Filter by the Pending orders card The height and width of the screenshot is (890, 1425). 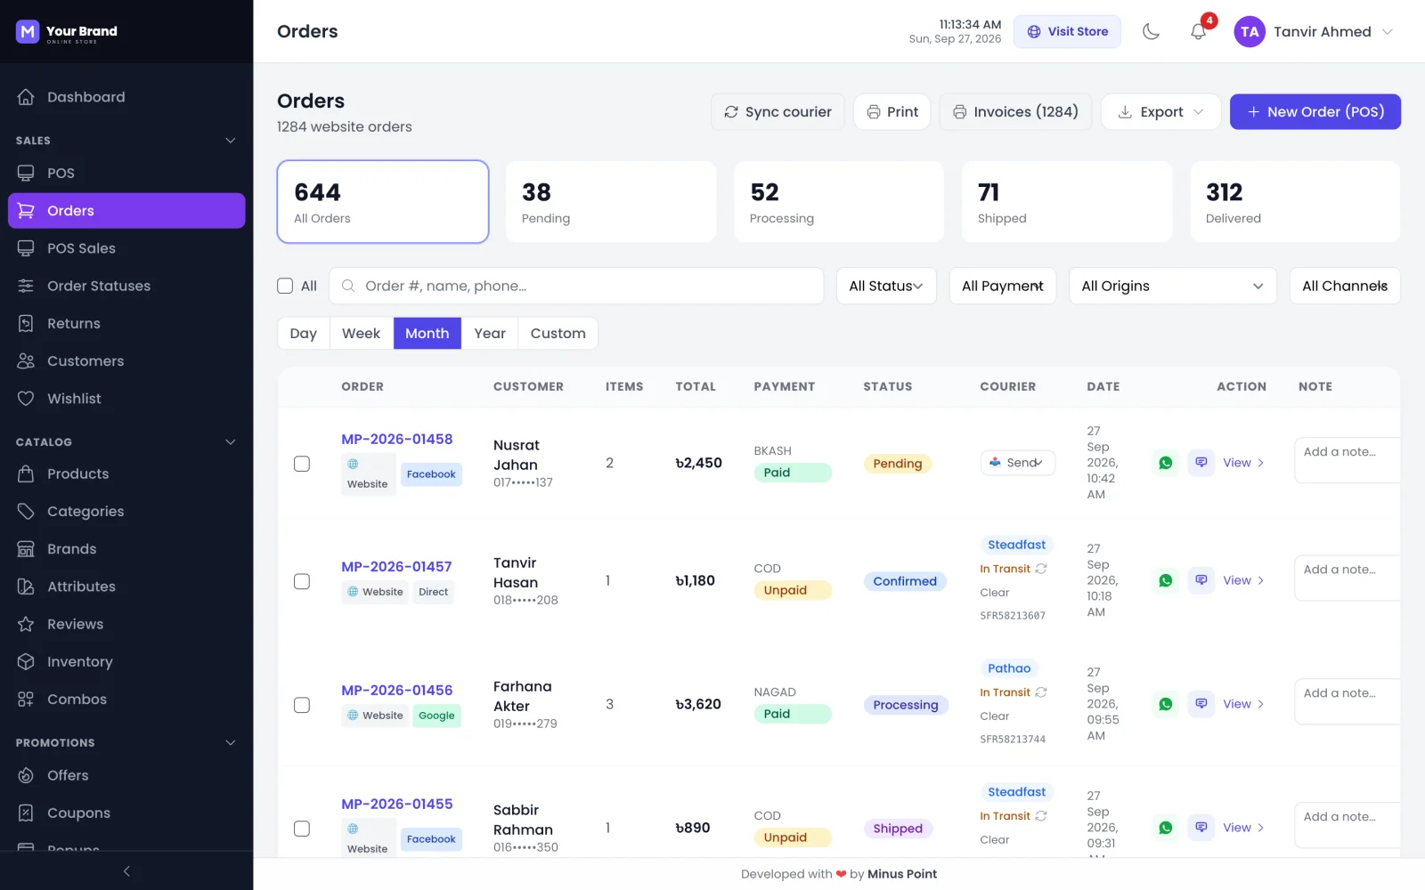(611, 202)
